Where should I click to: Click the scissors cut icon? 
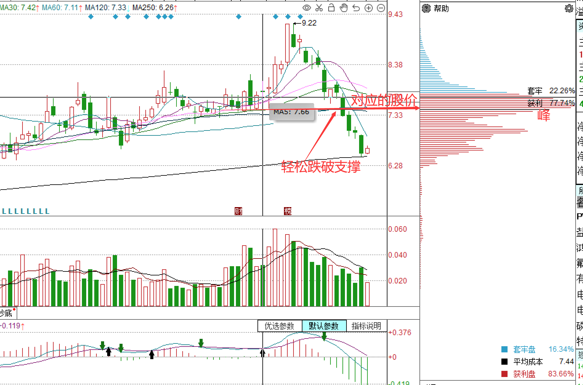point(319,8)
